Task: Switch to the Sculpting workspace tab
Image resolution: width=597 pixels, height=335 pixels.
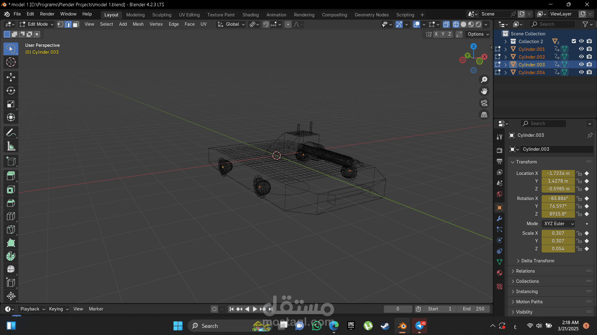Action: click(162, 15)
